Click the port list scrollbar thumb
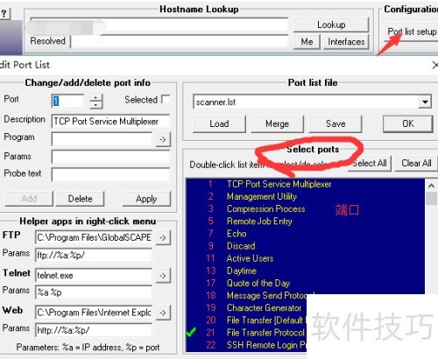The width and height of the screenshot is (438, 359). point(431,199)
